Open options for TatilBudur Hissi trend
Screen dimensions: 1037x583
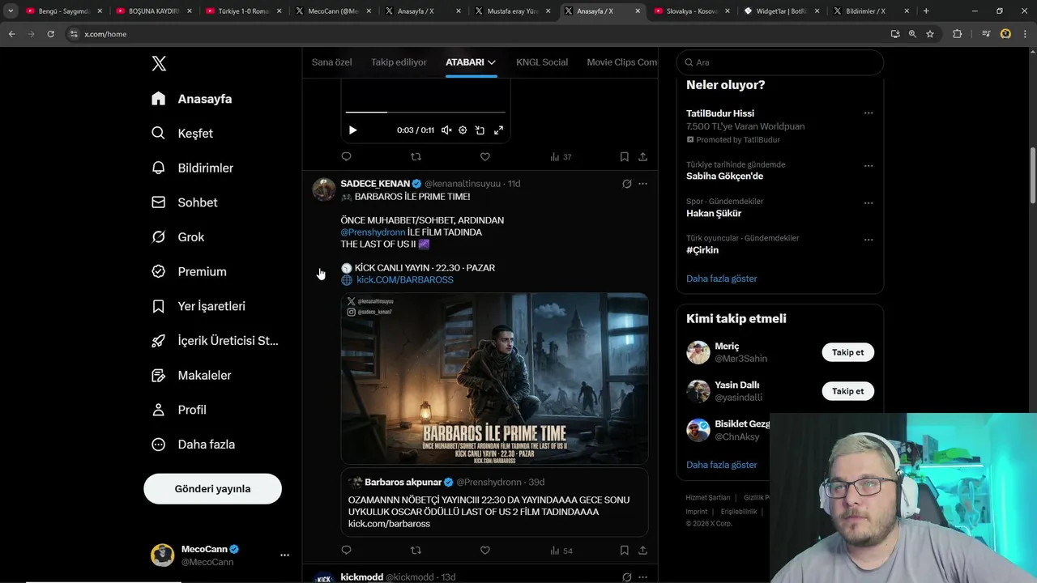(868, 113)
